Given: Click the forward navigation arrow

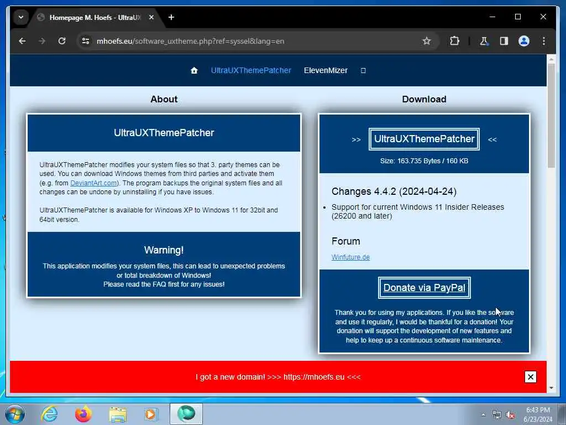Looking at the screenshot, I should click(x=42, y=41).
